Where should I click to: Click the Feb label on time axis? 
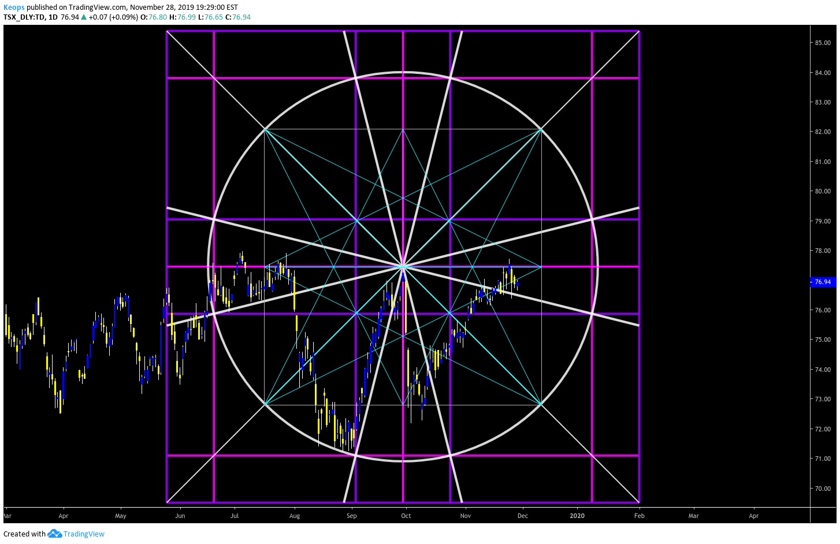pos(640,516)
